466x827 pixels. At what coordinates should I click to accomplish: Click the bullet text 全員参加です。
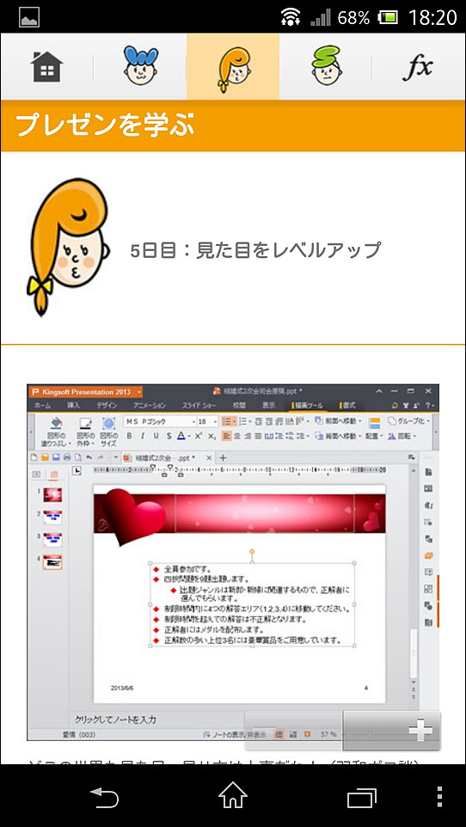tap(188, 569)
